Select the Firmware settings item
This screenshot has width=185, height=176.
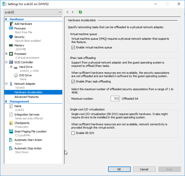[20, 28]
